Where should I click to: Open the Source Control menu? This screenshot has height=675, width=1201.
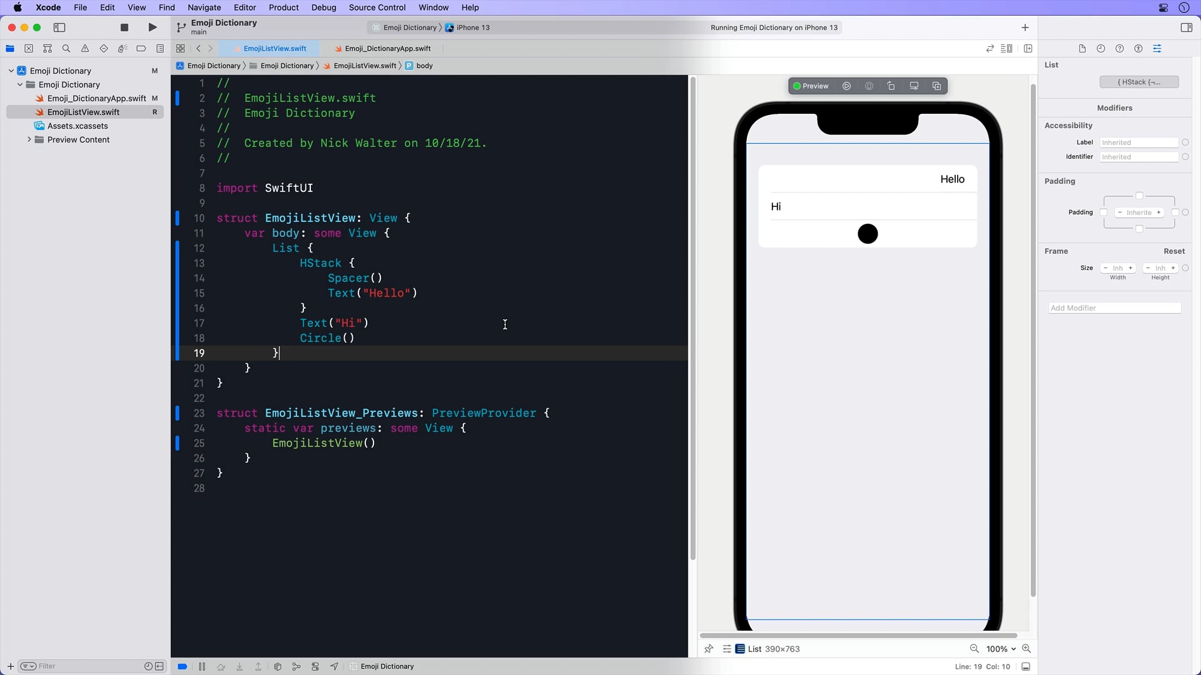(377, 7)
